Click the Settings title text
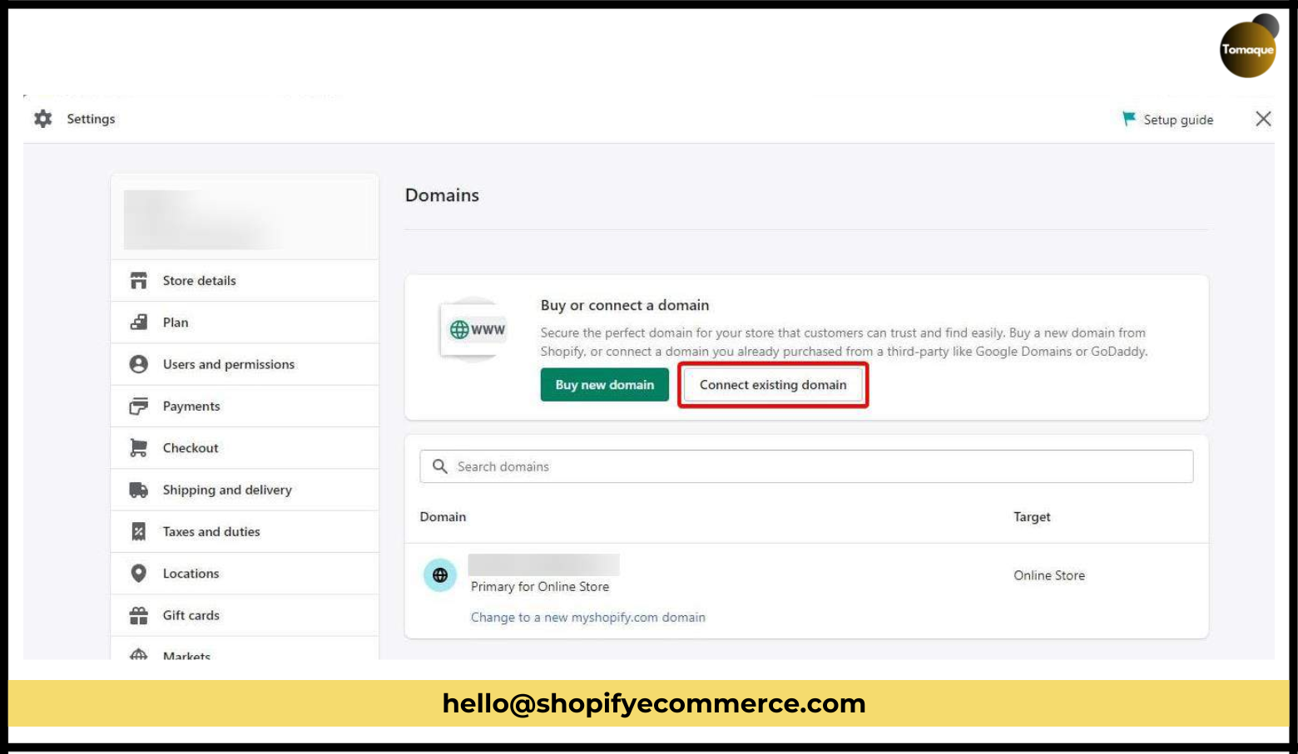 (x=91, y=119)
